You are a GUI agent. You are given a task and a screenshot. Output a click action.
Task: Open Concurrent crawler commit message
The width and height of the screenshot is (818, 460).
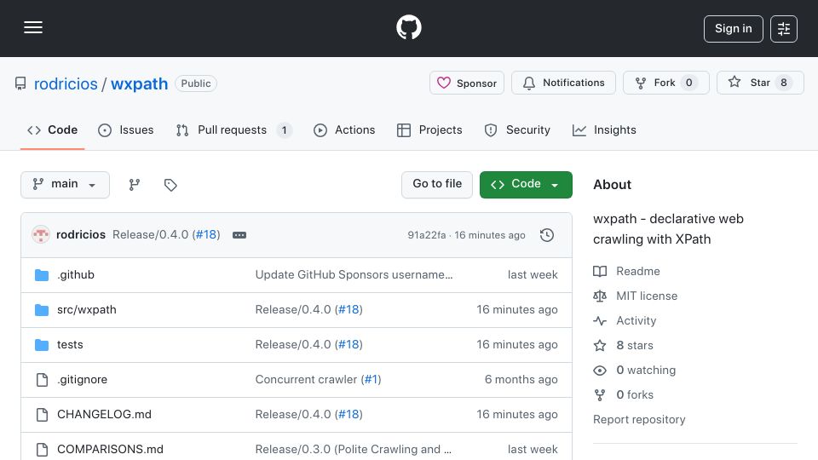click(x=306, y=380)
